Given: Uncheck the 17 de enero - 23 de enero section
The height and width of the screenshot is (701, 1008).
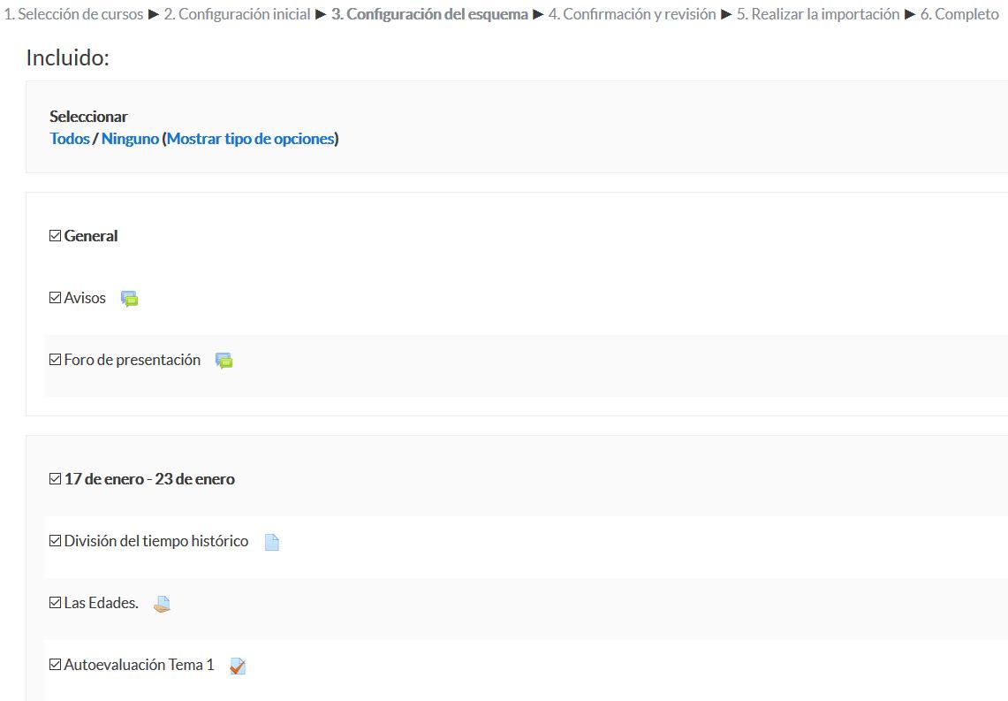Looking at the screenshot, I should click(x=56, y=479).
